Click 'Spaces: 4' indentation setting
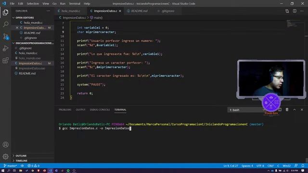The image size is (308, 173). tap(247, 166)
